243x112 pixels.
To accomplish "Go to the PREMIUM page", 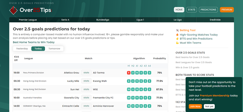I will coord(227,10).
